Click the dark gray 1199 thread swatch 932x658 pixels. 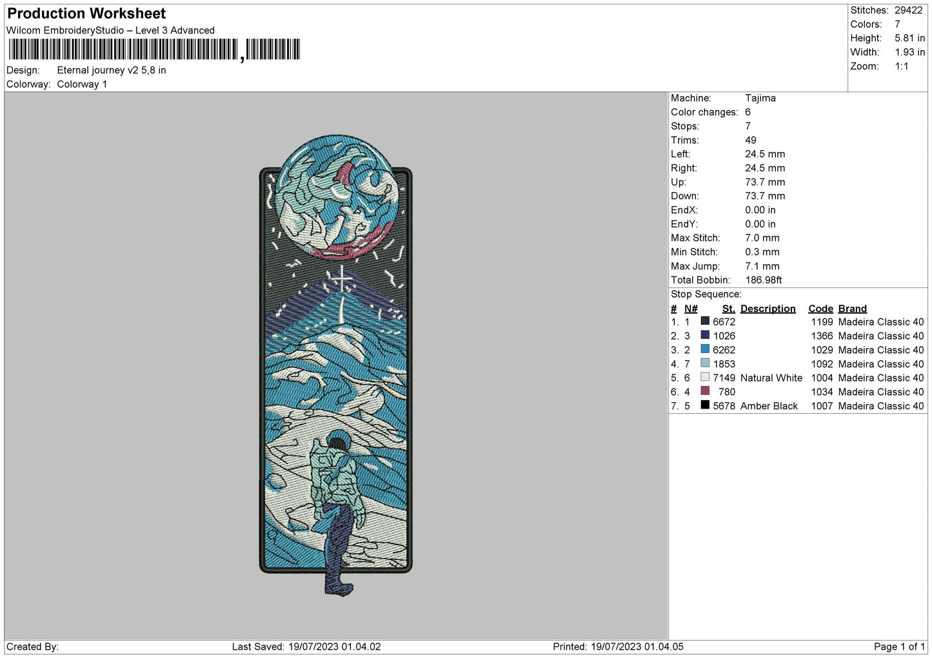[705, 321]
